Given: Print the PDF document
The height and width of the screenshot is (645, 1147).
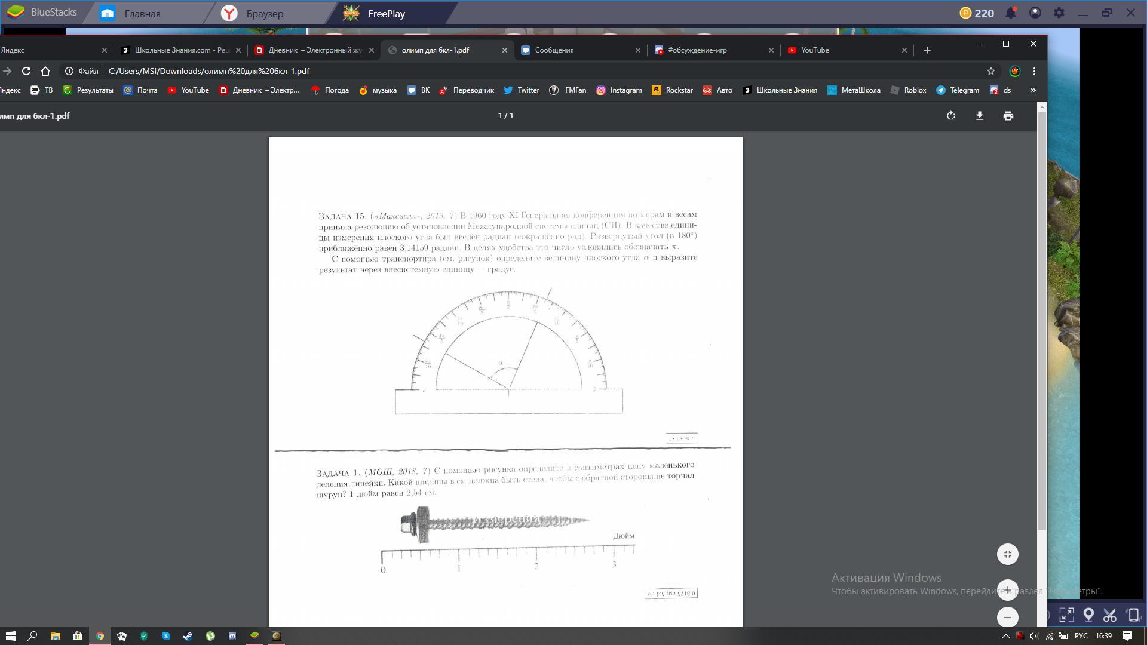Looking at the screenshot, I should point(1008,116).
